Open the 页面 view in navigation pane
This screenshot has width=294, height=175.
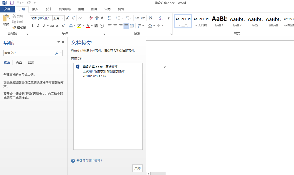[x=19, y=62]
